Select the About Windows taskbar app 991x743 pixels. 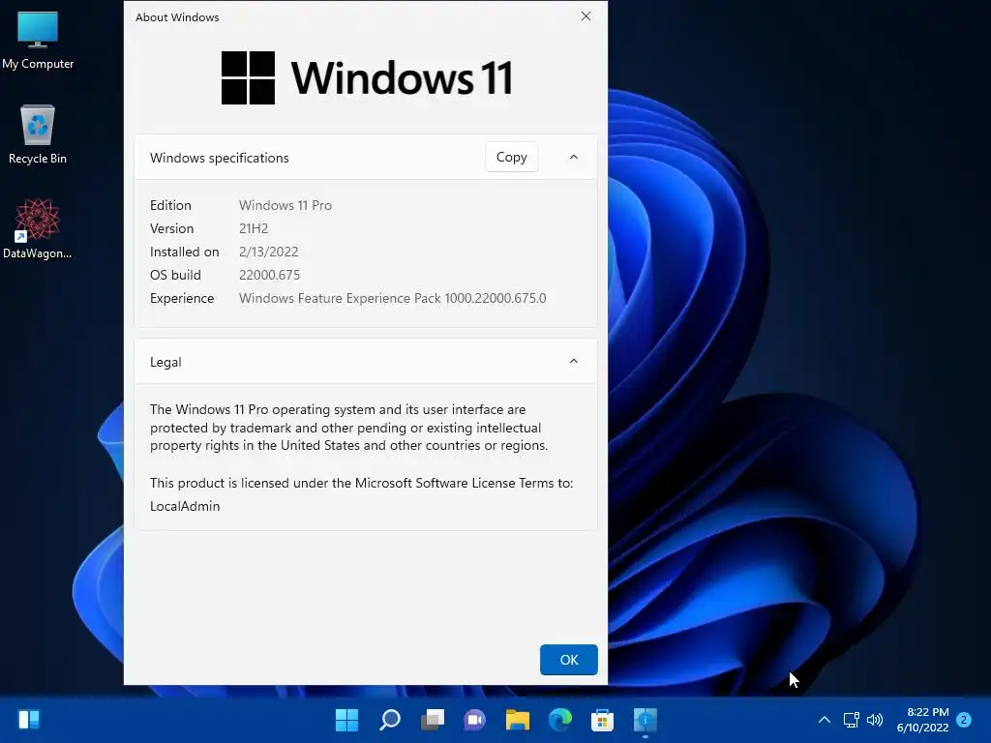[646, 720]
